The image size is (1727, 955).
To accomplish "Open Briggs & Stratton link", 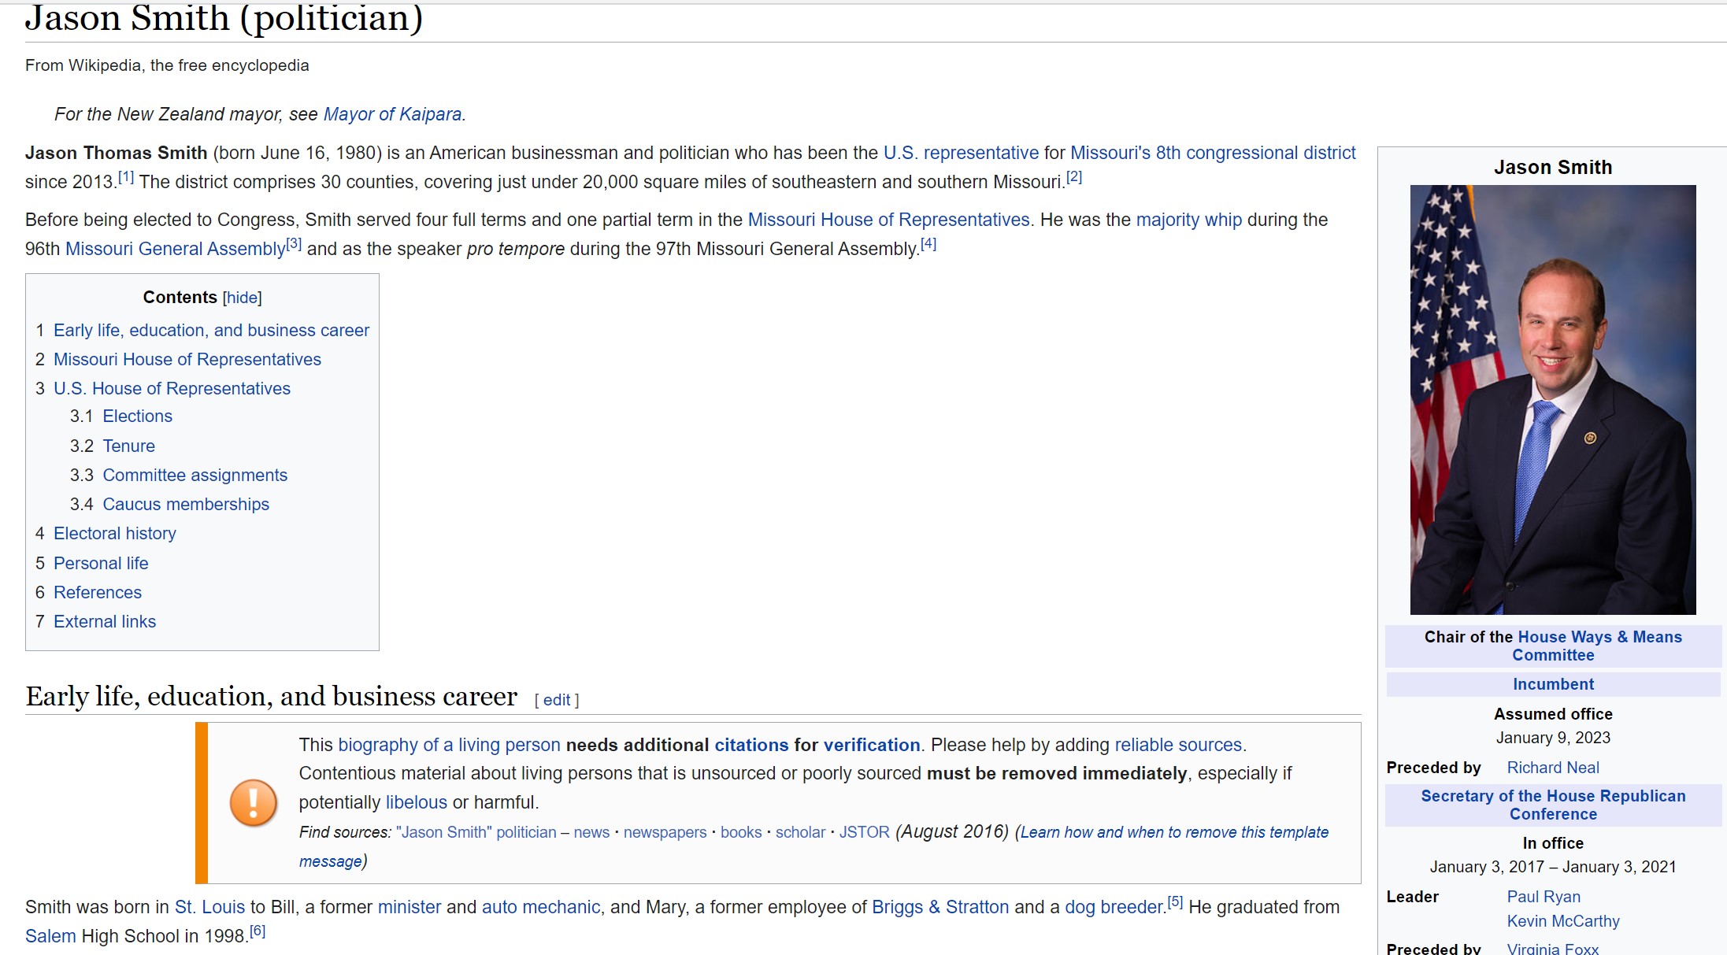I will (x=940, y=907).
